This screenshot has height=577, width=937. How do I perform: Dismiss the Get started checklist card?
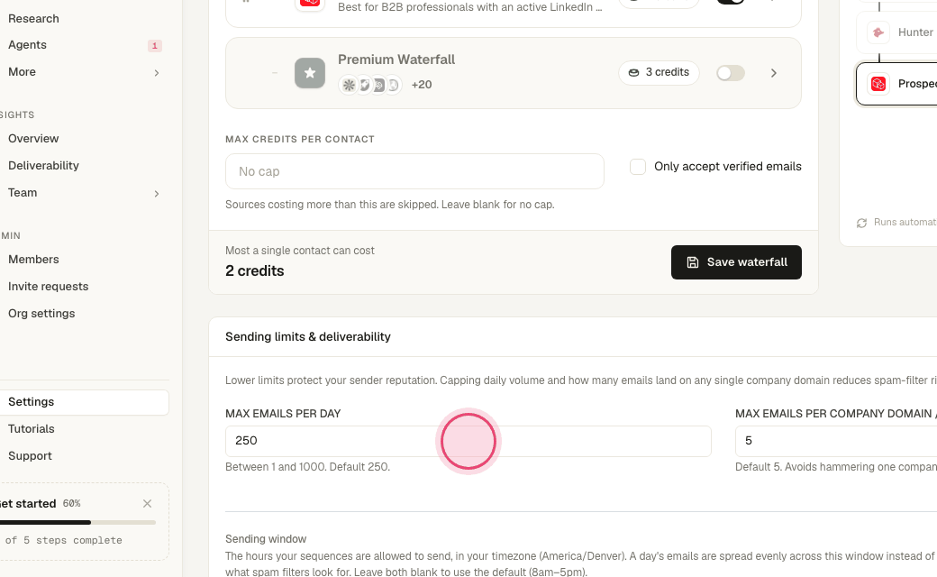tap(147, 503)
